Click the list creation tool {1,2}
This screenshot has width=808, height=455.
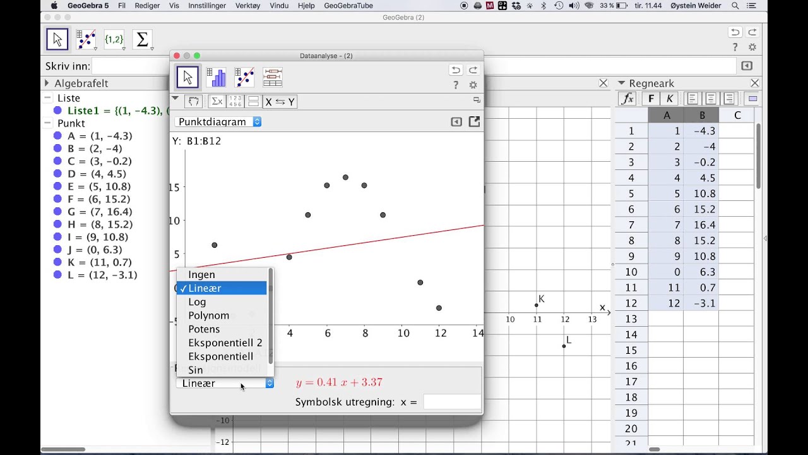click(x=114, y=39)
